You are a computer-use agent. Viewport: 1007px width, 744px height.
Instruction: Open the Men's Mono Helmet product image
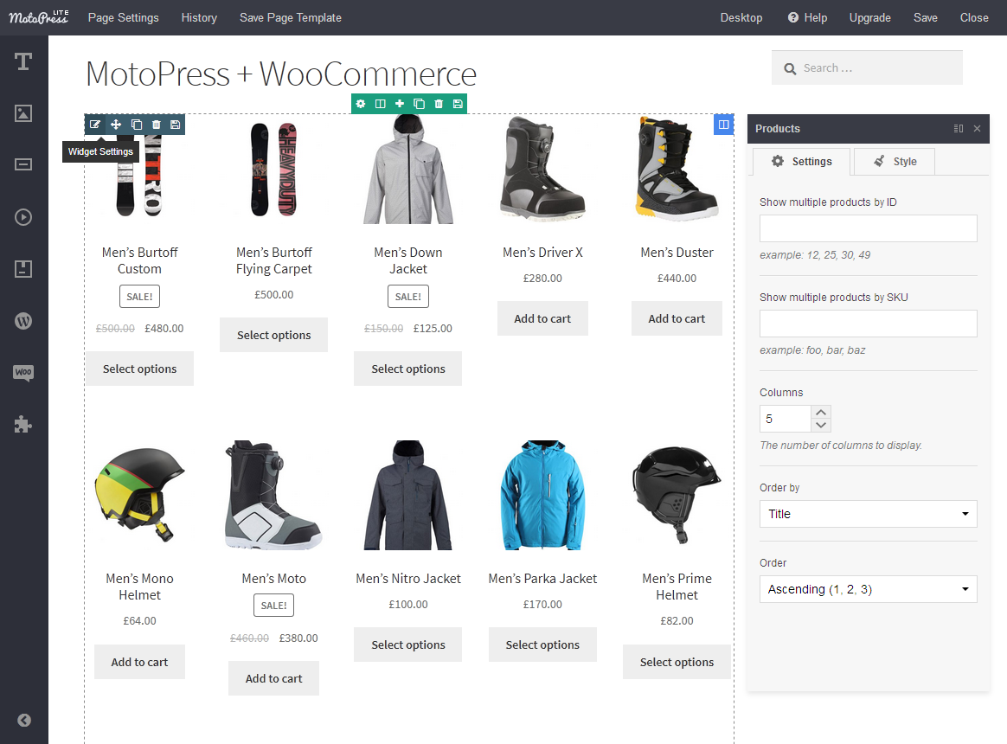point(139,495)
